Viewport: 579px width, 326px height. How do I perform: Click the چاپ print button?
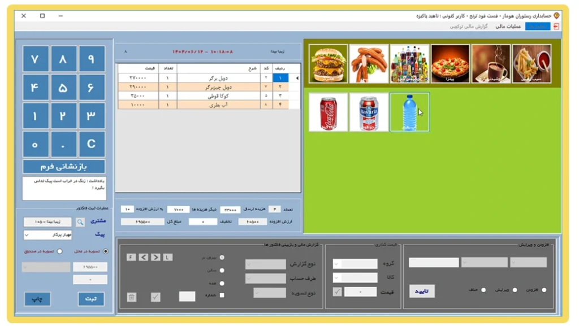point(37,299)
